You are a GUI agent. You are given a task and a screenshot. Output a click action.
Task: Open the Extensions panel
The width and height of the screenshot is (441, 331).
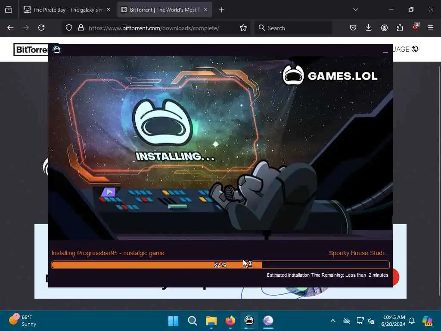pos(400,28)
